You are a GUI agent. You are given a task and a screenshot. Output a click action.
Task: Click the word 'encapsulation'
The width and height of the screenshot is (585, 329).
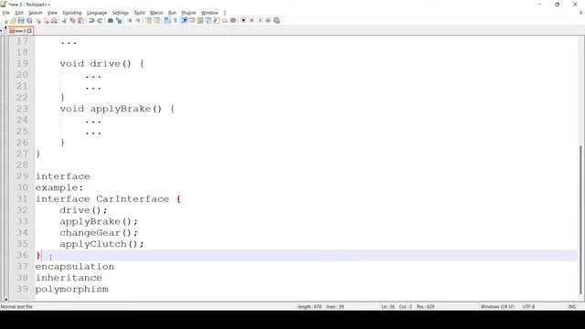pos(75,267)
